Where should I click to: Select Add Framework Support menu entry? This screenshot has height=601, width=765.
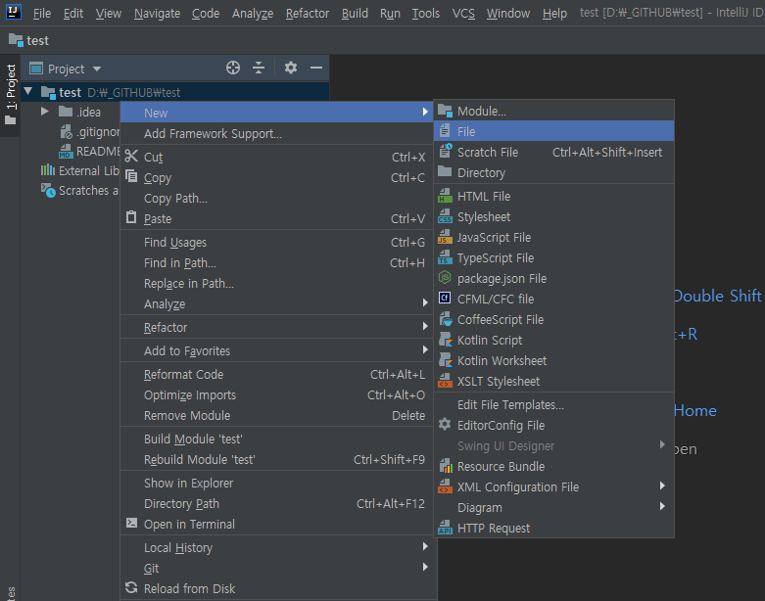coord(276,133)
